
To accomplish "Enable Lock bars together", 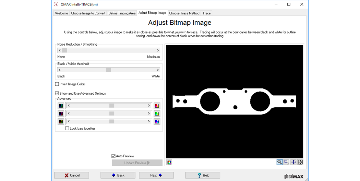I will pos(67,129).
